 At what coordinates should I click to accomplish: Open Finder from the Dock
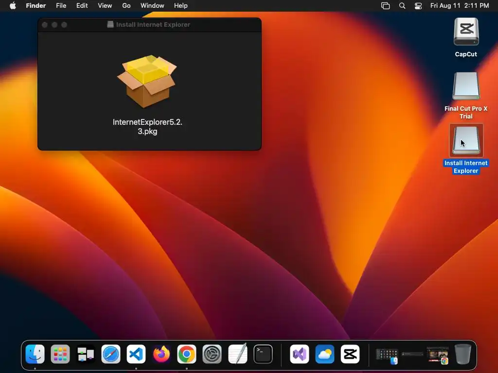pos(35,354)
